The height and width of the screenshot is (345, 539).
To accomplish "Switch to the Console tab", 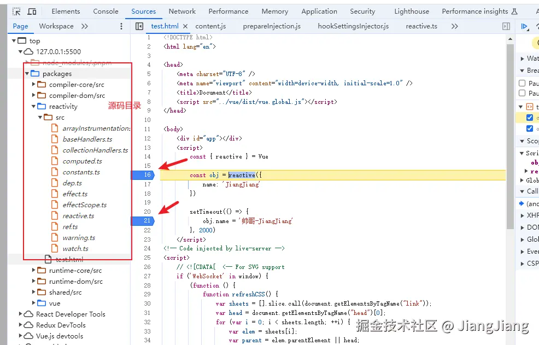I will pos(106,11).
